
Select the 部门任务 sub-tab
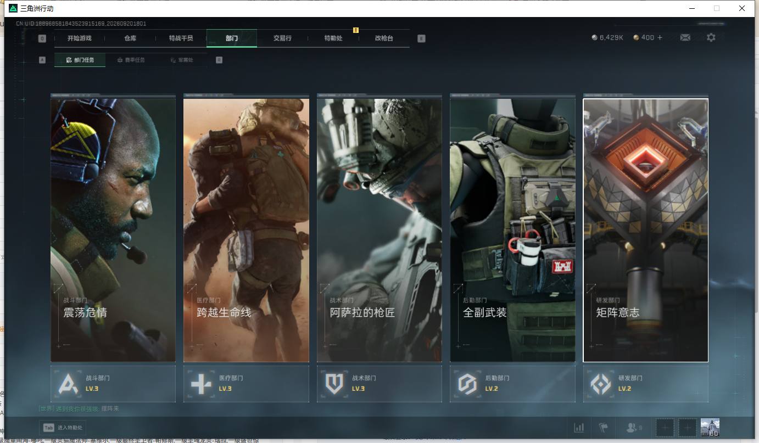coord(80,60)
